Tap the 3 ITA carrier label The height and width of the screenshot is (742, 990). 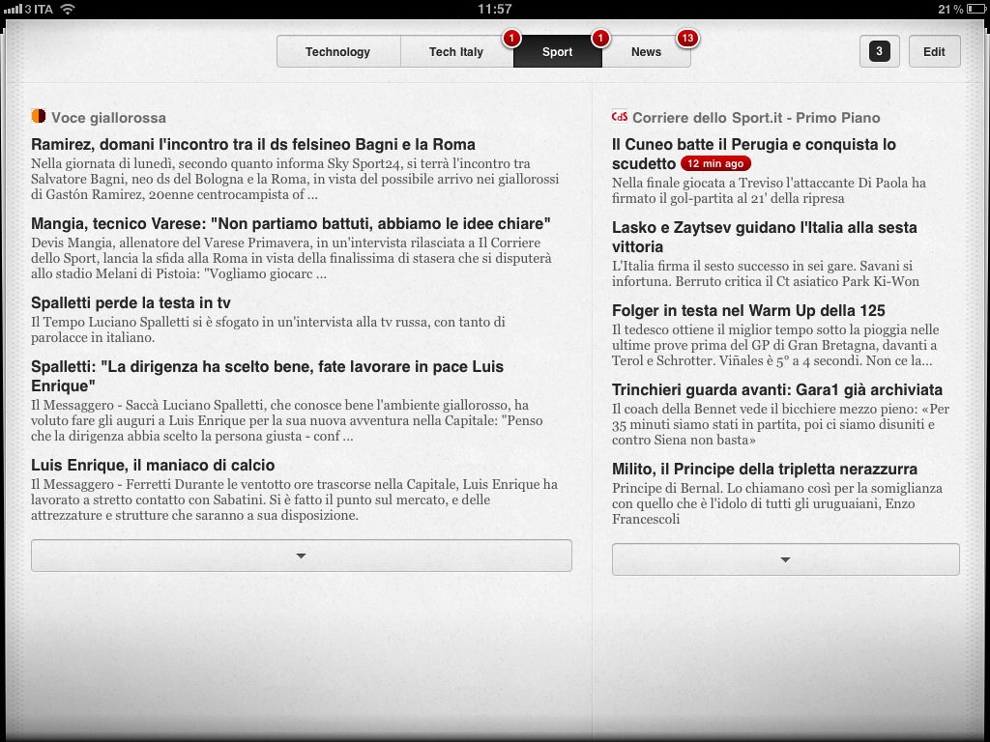(39, 9)
